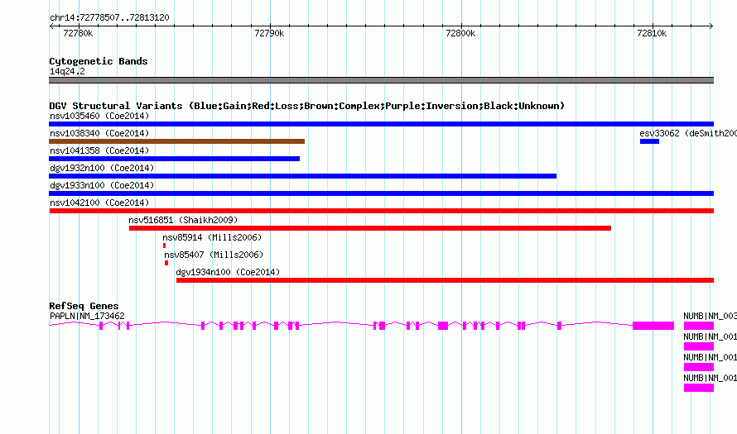Click the PAPLN|NM_173462 gene label

[x=87, y=317]
